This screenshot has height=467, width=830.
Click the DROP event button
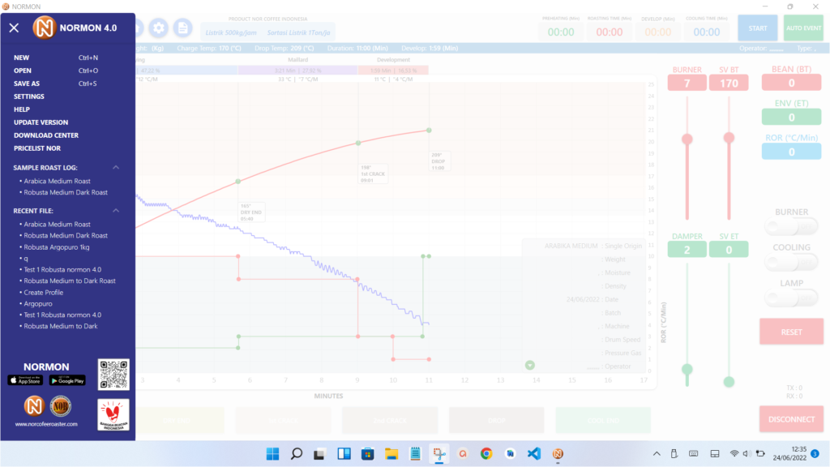pos(497,421)
